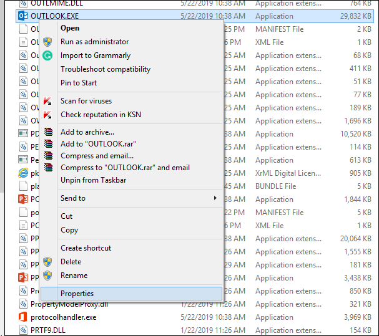
Task: Click the MANIFEST File type in the 2 KB row
Action: pyautogui.click(x=280, y=29)
